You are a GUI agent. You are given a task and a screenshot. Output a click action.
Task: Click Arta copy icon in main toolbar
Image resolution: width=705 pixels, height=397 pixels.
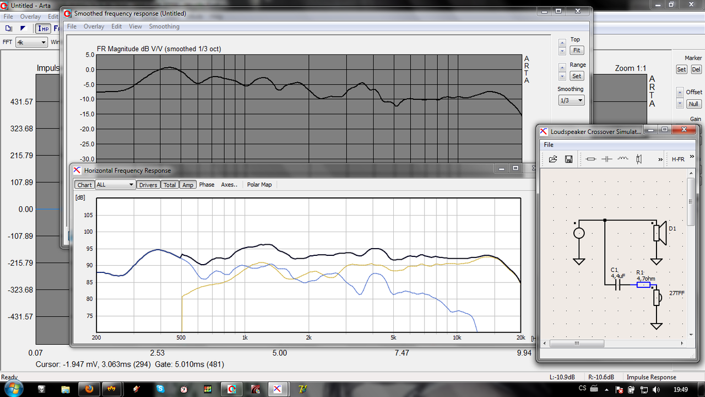[8, 28]
